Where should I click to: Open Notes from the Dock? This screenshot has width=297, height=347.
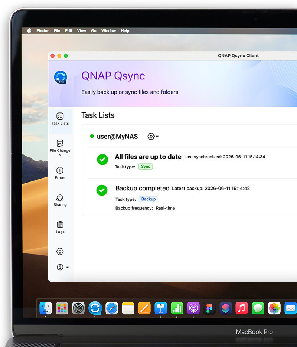click(128, 308)
